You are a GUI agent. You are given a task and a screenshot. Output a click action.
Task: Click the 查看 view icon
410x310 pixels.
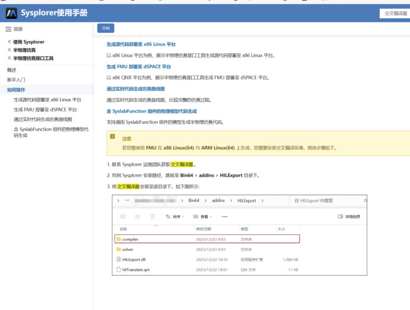point(196,216)
